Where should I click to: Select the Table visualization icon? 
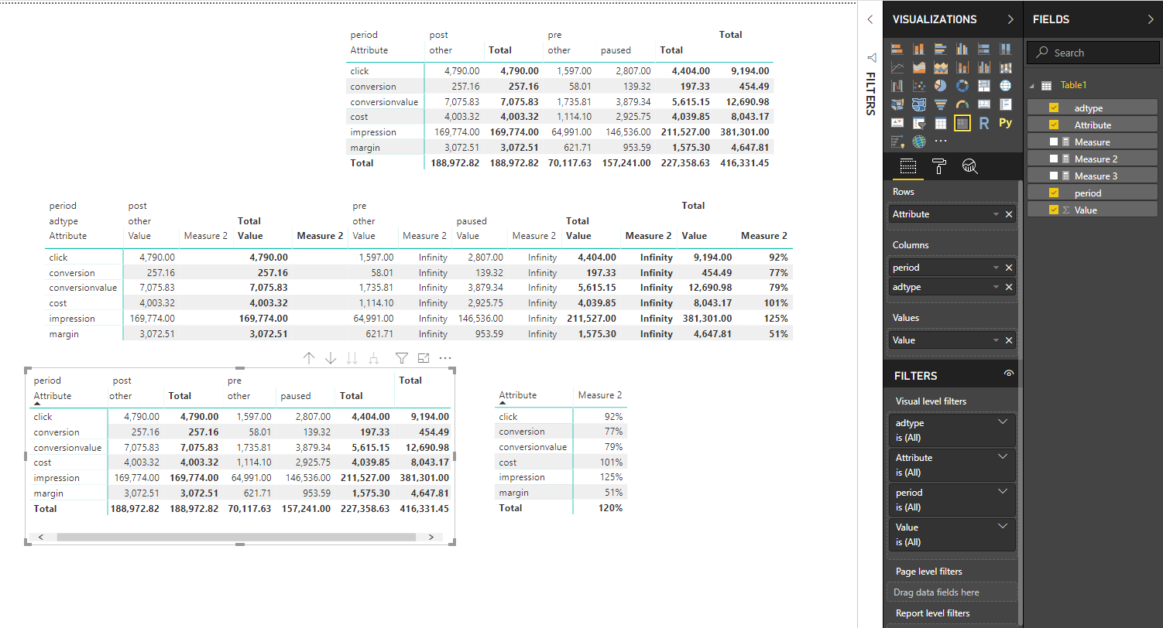click(941, 123)
